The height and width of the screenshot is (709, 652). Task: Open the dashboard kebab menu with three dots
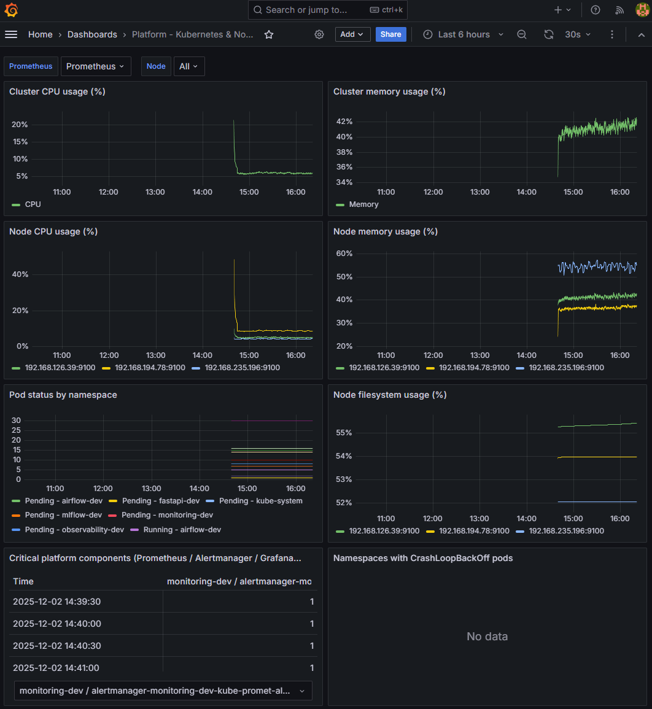pos(611,34)
